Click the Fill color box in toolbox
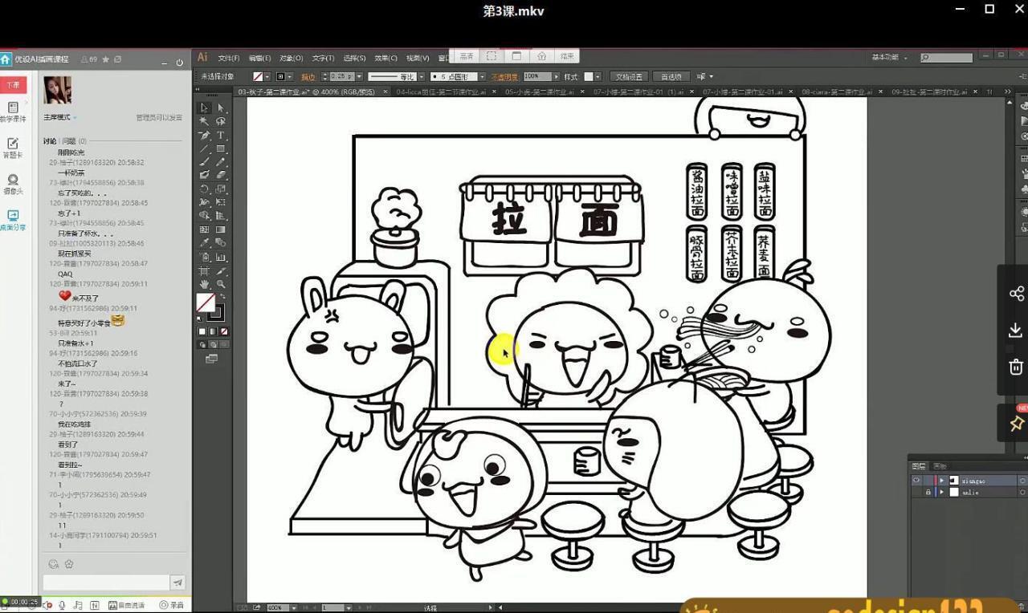This screenshot has height=613, width=1028. 206,302
